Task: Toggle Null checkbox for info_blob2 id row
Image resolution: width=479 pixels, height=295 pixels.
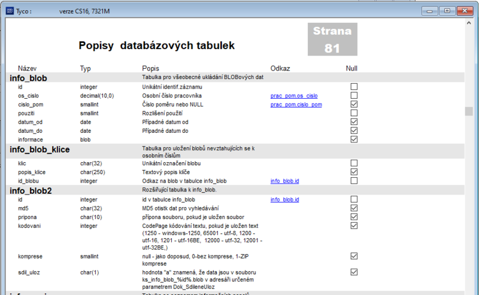Action: [x=354, y=199]
